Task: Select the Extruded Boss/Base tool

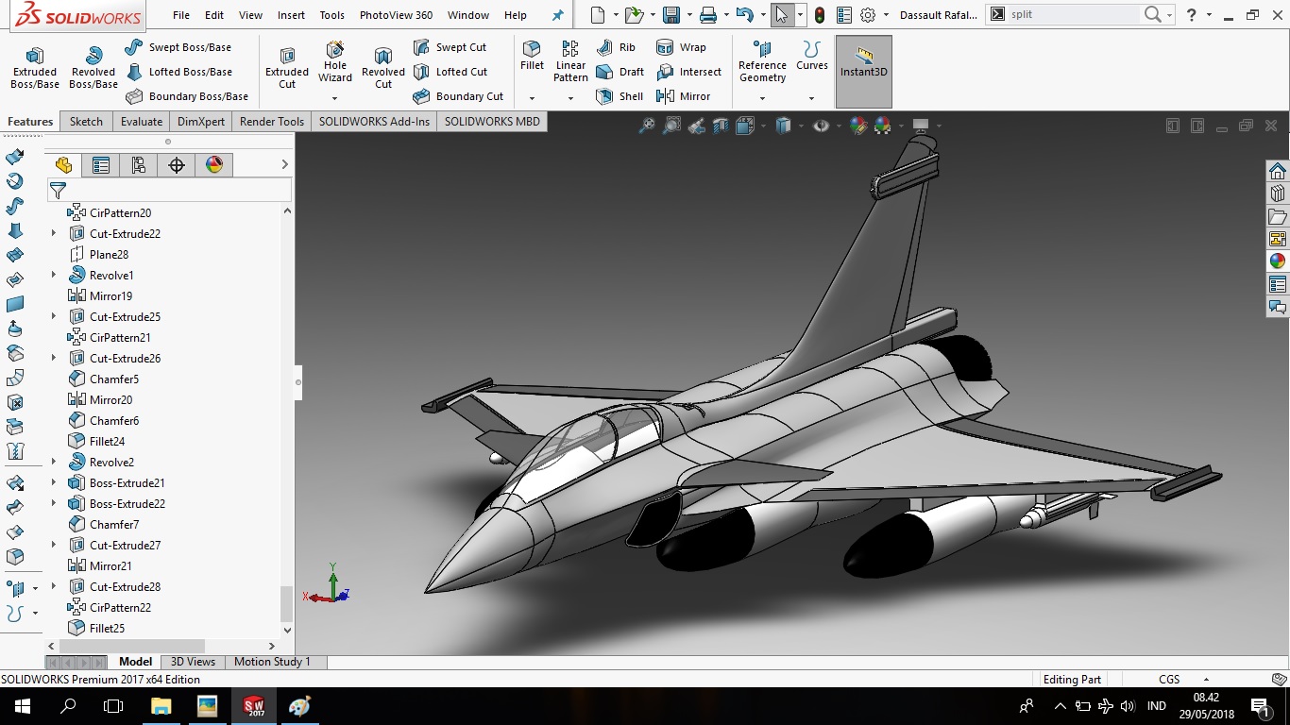Action: (x=34, y=66)
